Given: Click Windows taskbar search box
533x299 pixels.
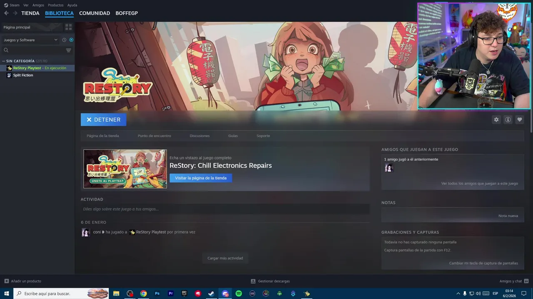Looking at the screenshot, I should coord(61,294).
